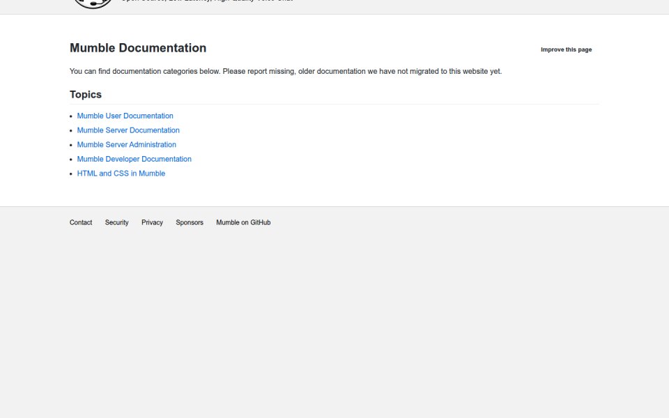This screenshot has height=418, width=669.
Task: Open HTML and CSS in Mumble link
Action: pyautogui.click(x=121, y=173)
